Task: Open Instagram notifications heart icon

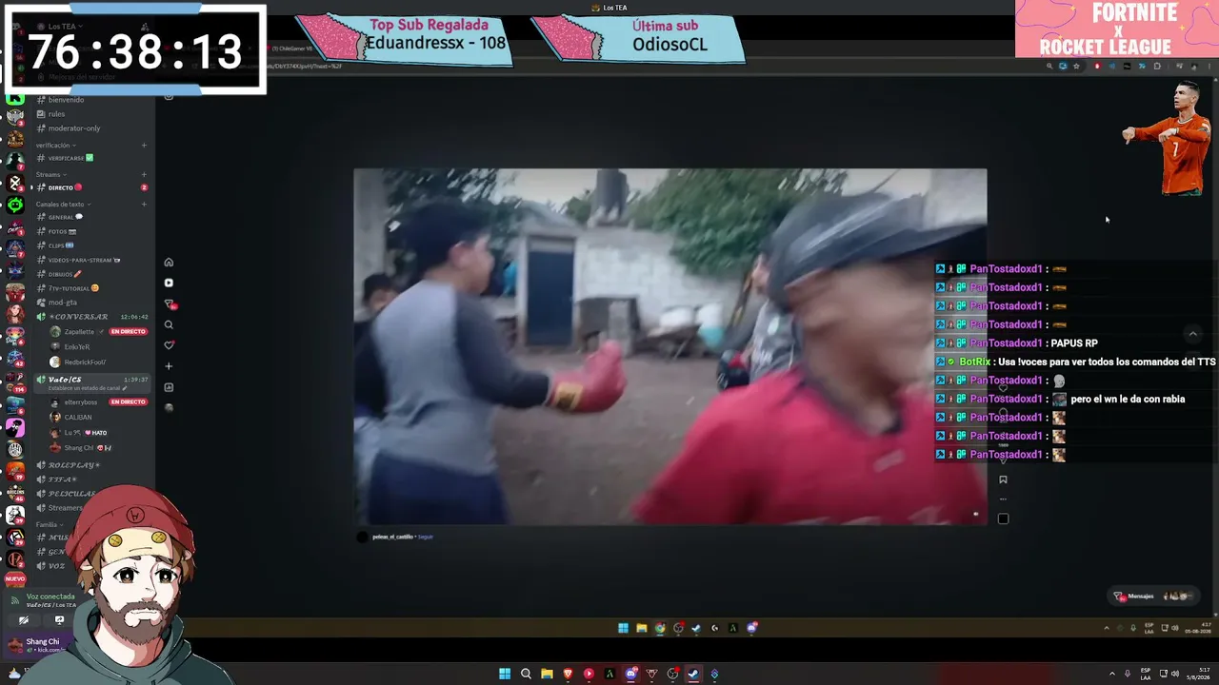Action: [x=169, y=345]
